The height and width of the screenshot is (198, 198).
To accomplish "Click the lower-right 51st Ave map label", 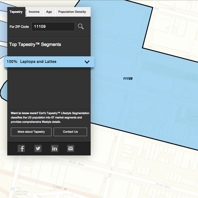I will click(x=163, y=185).
